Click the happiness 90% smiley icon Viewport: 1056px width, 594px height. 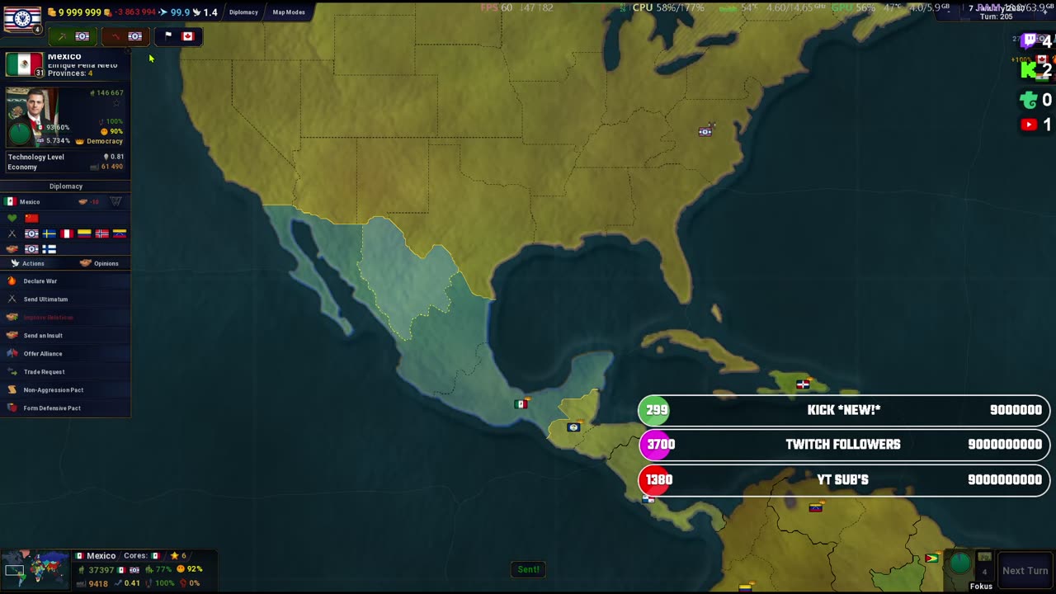[x=105, y=132]
